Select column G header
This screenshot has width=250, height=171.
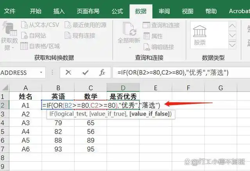click(x=221, y=88)
